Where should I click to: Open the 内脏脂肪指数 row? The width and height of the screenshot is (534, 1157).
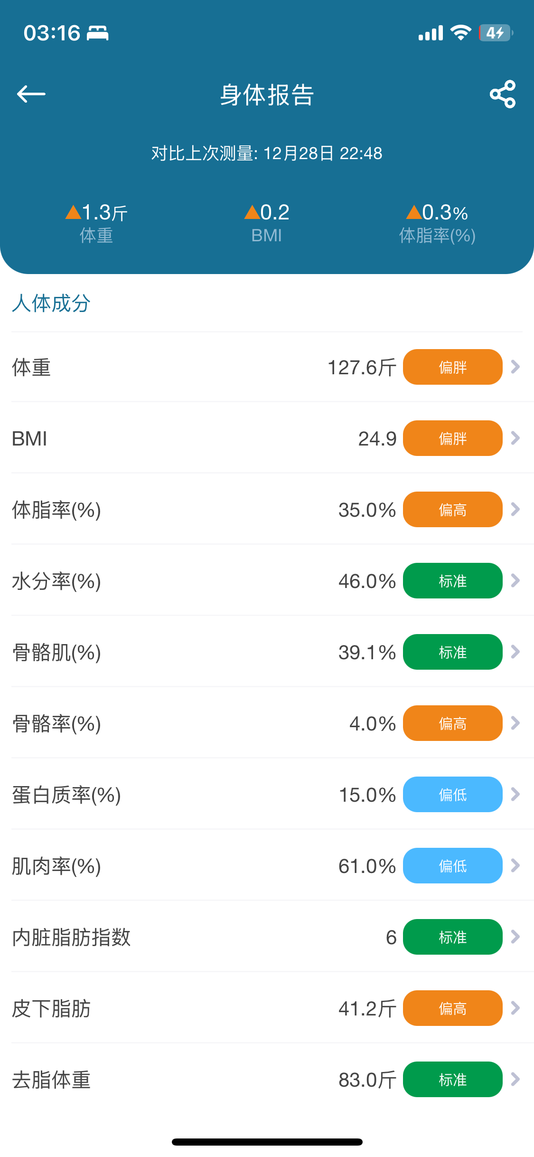pos(267,937)
